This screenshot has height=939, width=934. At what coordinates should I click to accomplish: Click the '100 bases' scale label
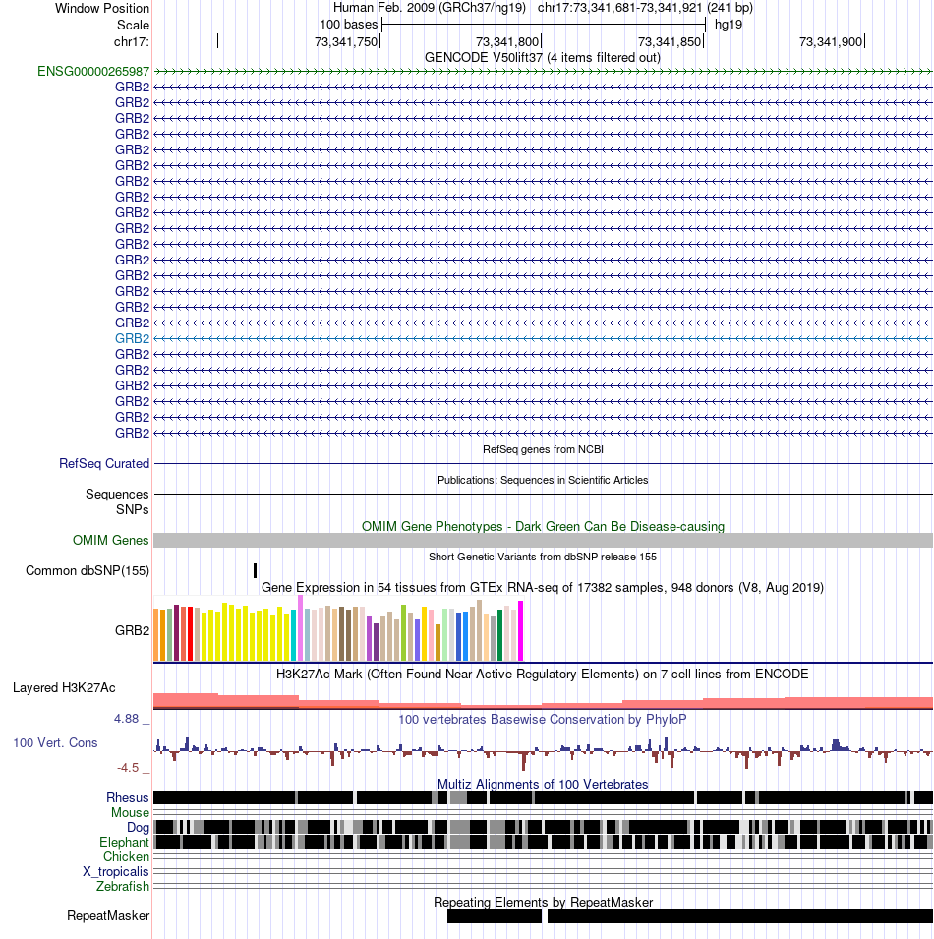(x=348, y=25)
